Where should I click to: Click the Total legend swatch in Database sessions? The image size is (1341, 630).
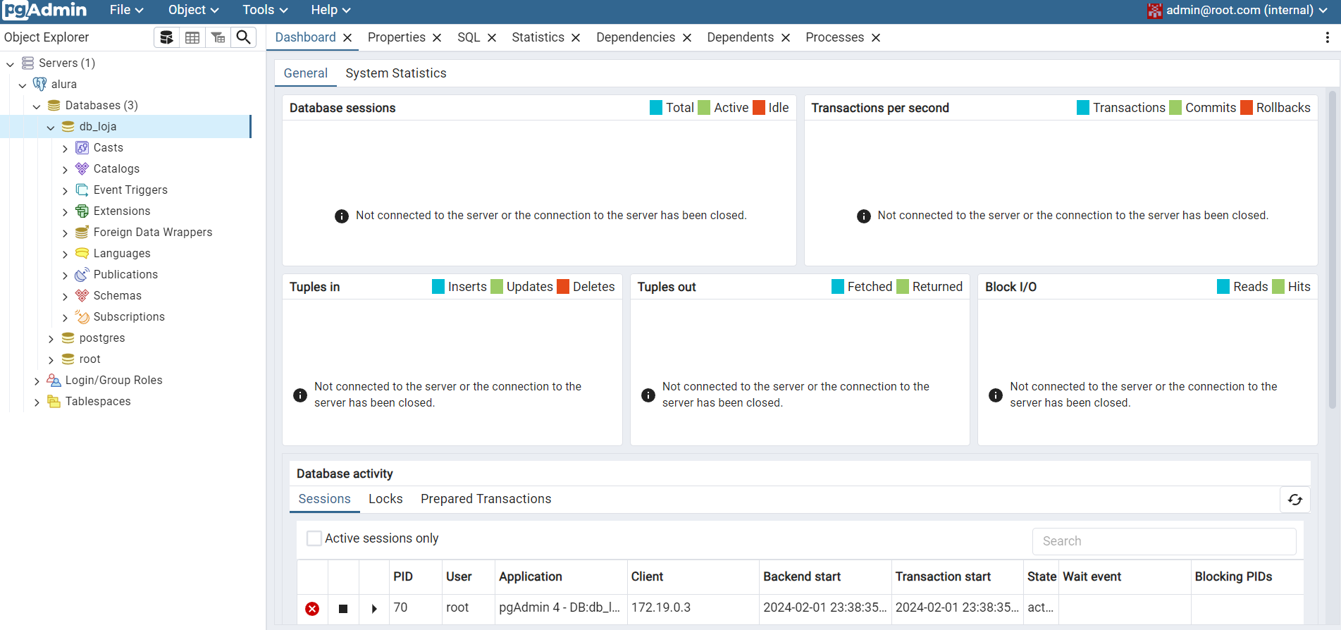point(656,108)
